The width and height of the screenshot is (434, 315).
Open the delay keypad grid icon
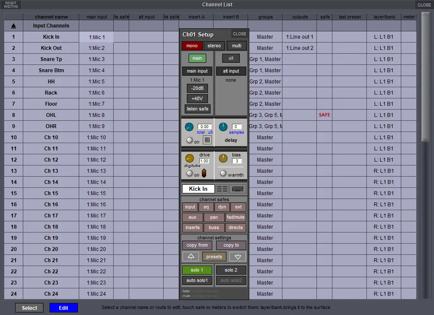click(x=207, y=140)
